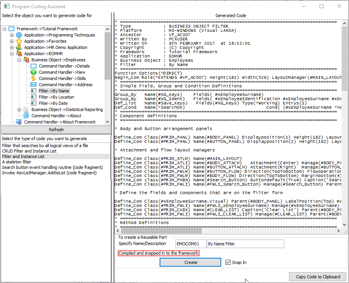The image size is (349, 283).
Task: Click tree view scroll up arrow
Action: coord(108,29)
